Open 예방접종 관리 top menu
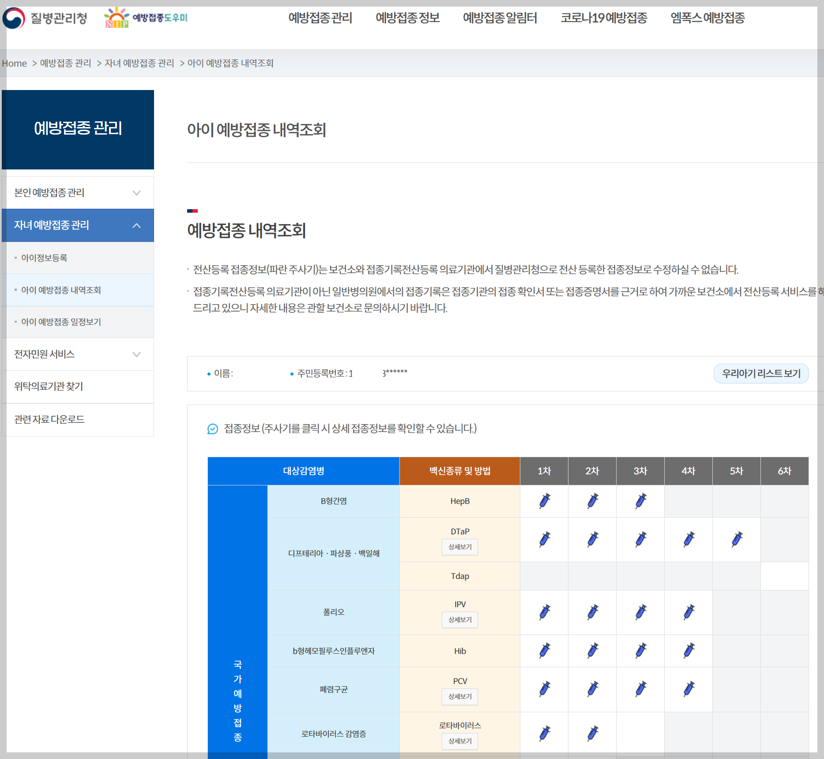This screenshot has width=824, height=759. point(320,18)
